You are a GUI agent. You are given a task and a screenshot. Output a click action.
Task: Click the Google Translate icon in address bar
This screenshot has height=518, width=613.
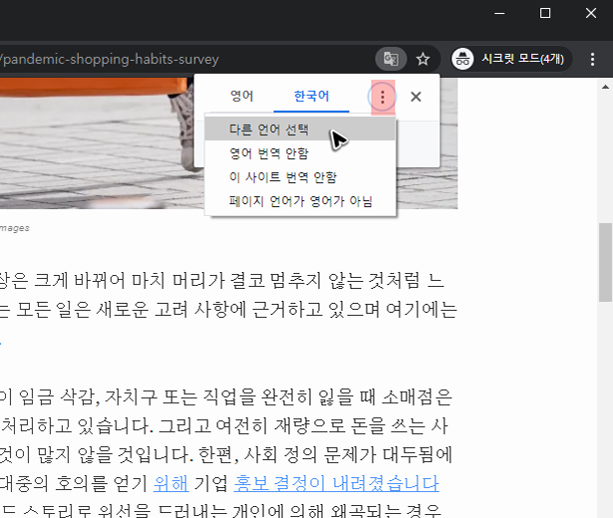tap(391, 59)
